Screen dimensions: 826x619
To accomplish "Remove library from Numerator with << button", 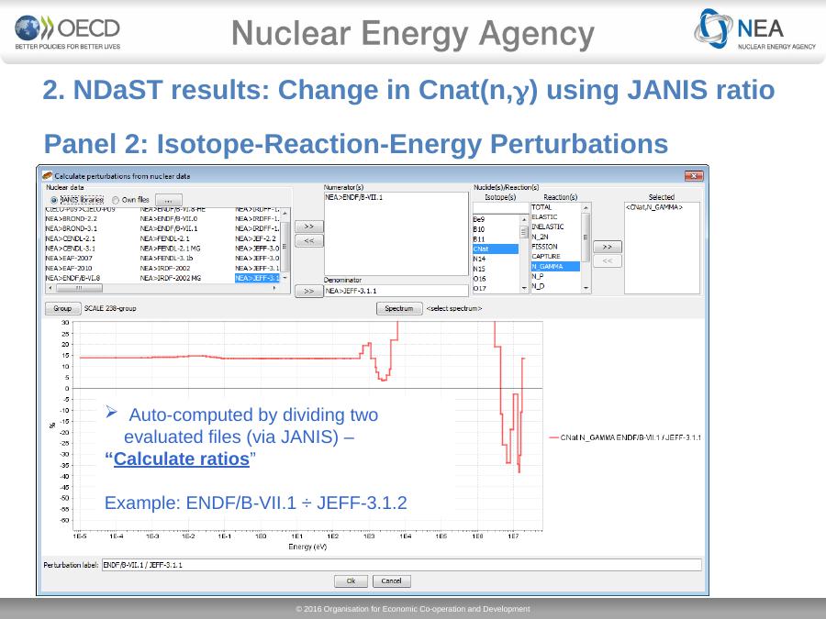I will pyautogui.click(x=309, y=240).
